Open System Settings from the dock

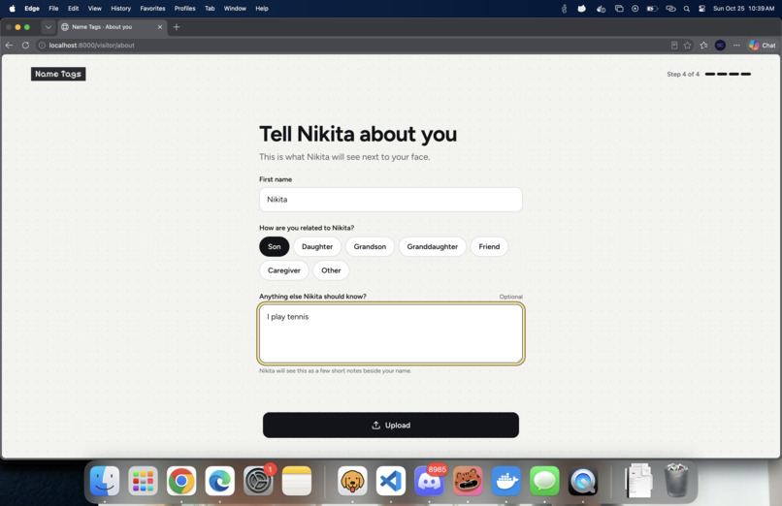[x=258, y=481]
